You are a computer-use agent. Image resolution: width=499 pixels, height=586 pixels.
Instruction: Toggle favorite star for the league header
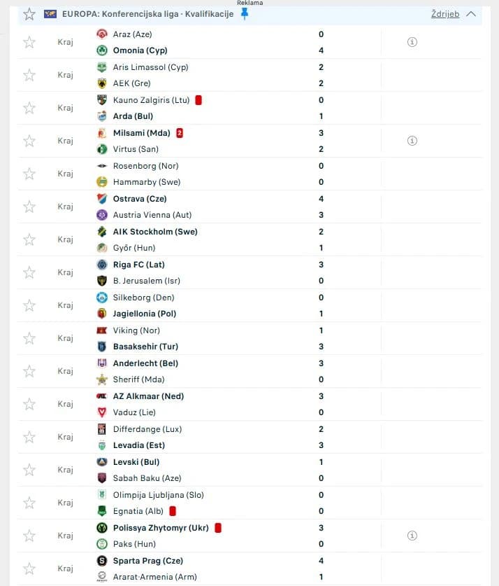click(x=29, y=14)
